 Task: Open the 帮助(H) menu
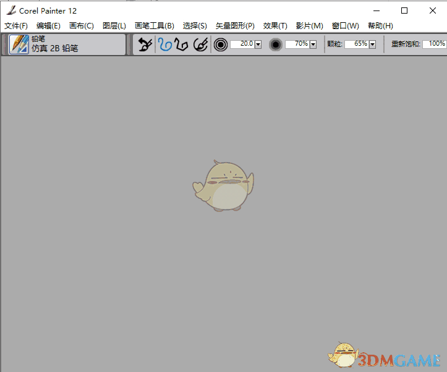(380, 26)
